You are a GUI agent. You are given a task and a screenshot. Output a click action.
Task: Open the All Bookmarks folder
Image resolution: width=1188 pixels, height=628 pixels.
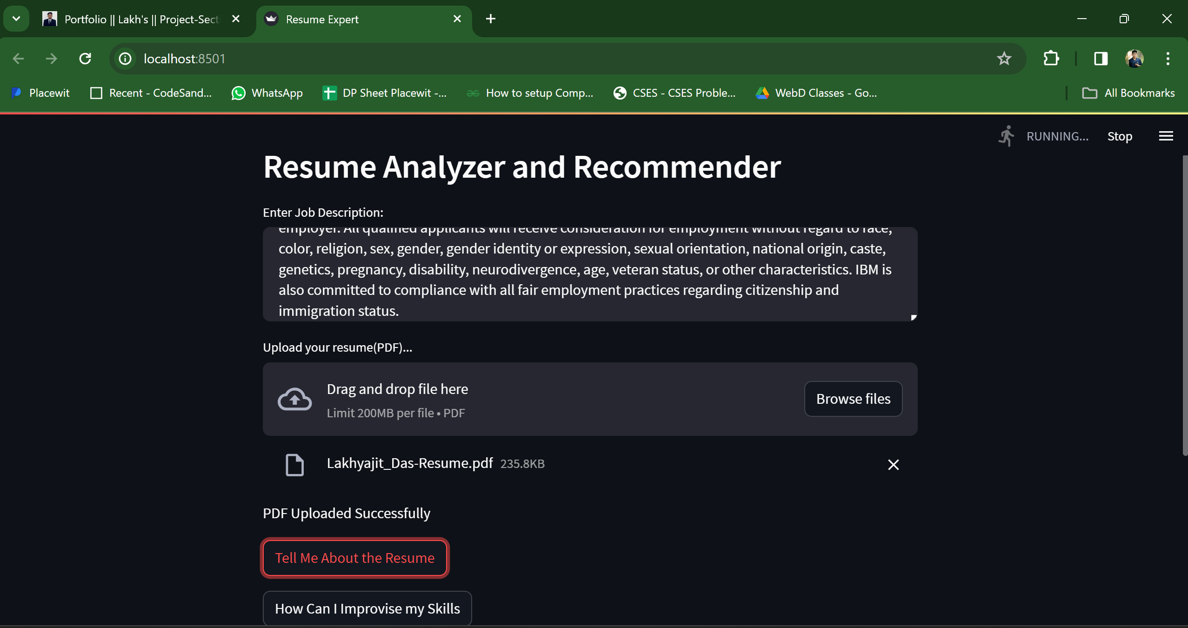click(x=1128, y=93)
